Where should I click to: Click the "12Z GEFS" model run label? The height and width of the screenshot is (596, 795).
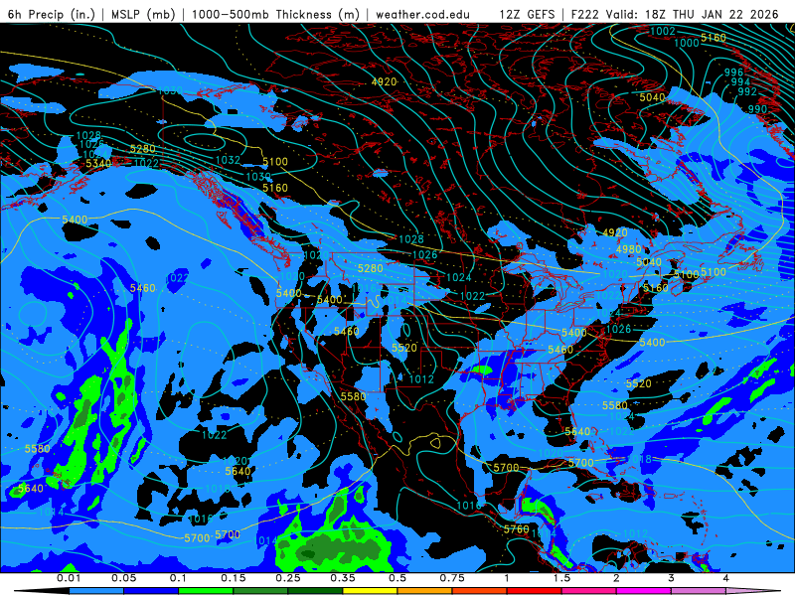[x=529, y=14]
